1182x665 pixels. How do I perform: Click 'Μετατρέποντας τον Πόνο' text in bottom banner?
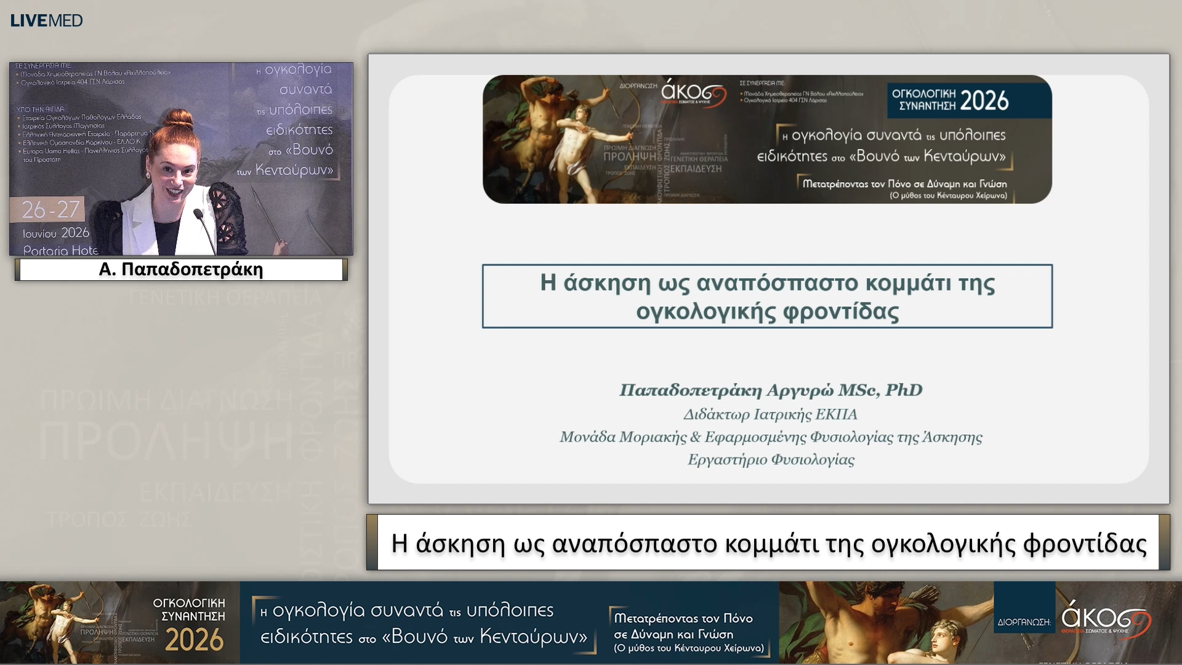(x=683, y=618)
